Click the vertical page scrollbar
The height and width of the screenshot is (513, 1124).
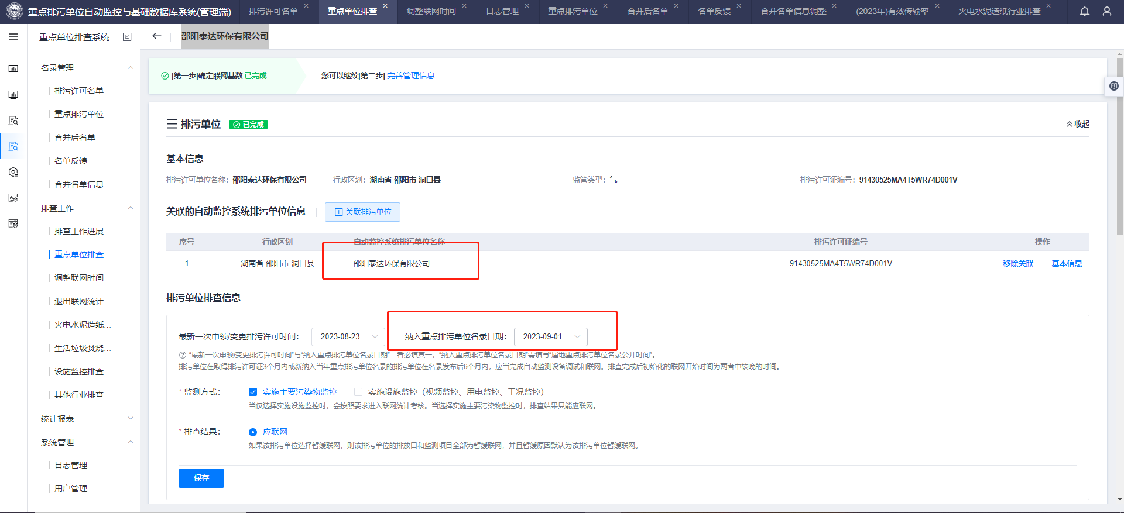[x=1119, y=146]
